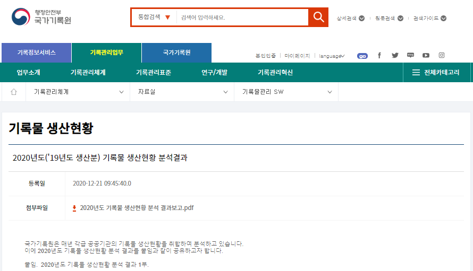
Task: Open the 통합검색 search type dropdown
Action: [x=154, y=17]
